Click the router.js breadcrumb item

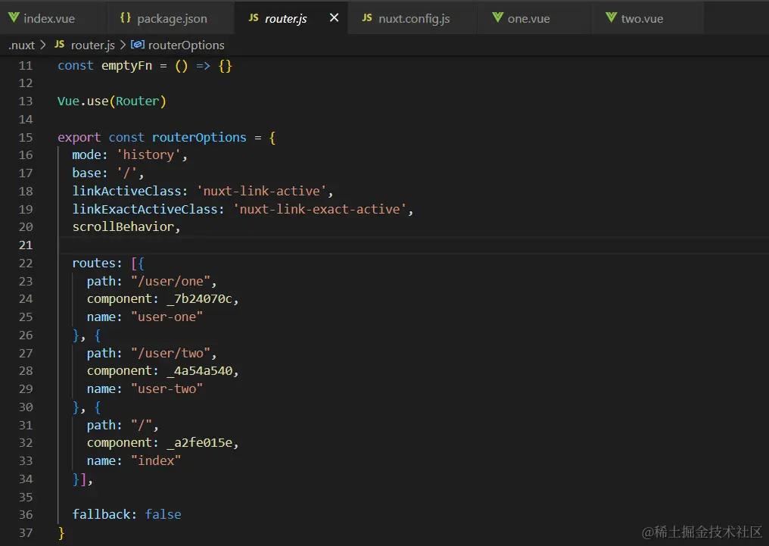[x=92, y=45]
